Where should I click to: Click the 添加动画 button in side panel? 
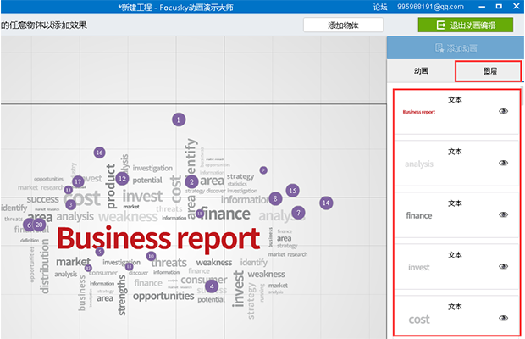click(456, 48)
